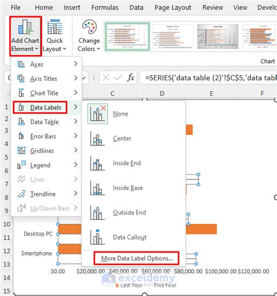This screenshot has height=296, width=277.
Task: Click the Inside End label icon
Action: point(97,163)
